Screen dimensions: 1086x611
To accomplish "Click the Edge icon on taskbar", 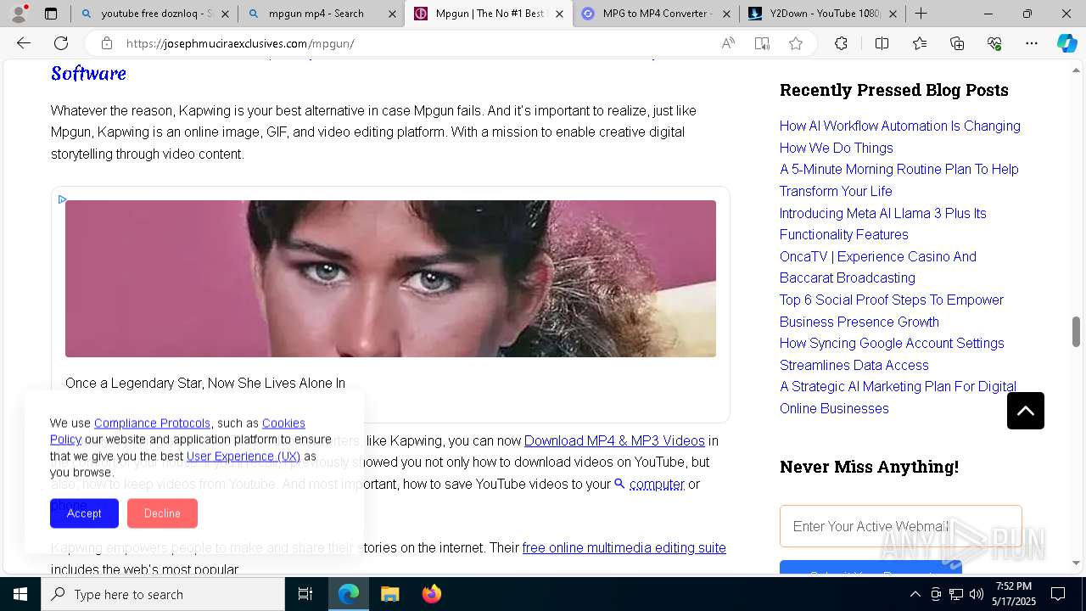I will click(349, 594).
